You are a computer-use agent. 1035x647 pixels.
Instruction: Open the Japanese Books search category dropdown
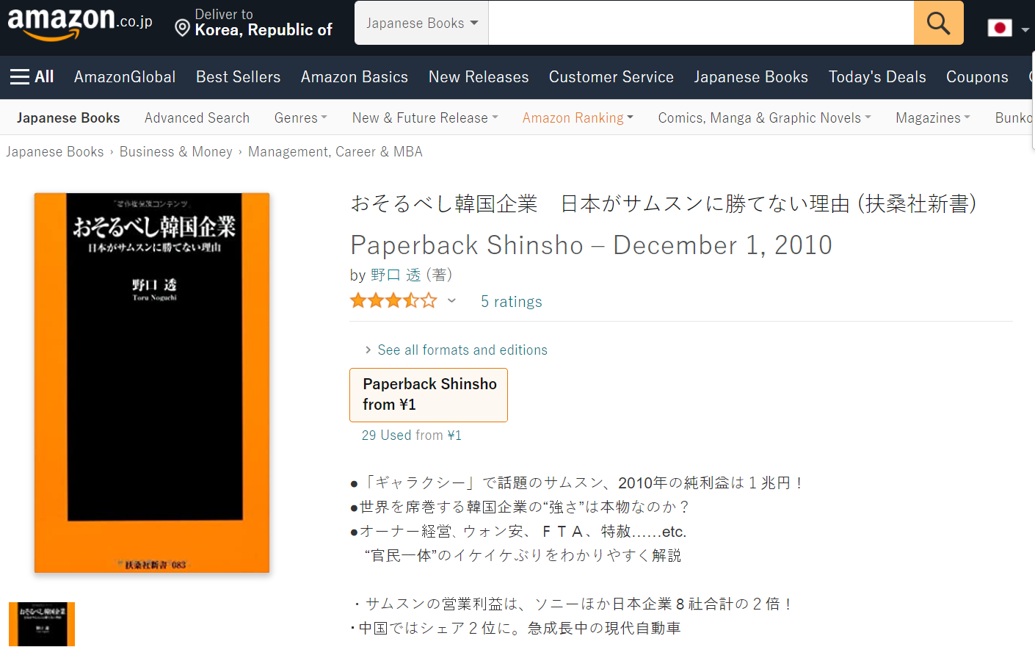click(421, 23)
